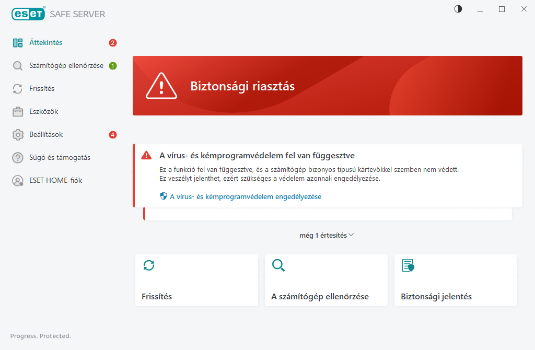Select the Biztonsági jelentés report icon

click(x=408, y=265)
